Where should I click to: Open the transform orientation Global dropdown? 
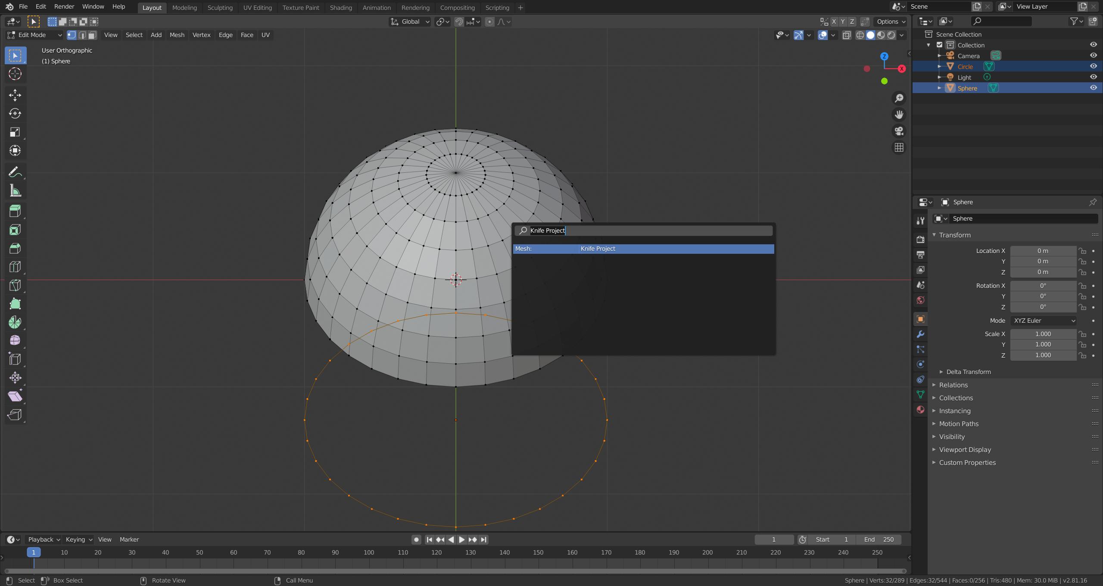(409, 22)
